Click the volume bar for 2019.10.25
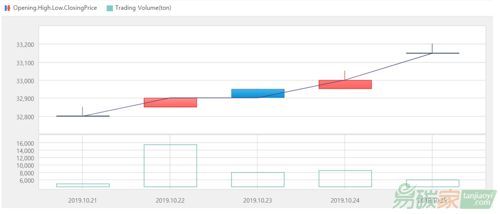Image resolution: width=500 pixels, height=214 pixels. point(432,183)
